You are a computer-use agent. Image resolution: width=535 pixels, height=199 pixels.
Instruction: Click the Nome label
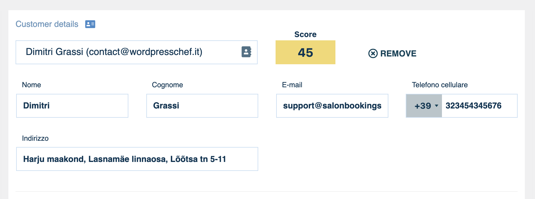(x=31, y=85)
